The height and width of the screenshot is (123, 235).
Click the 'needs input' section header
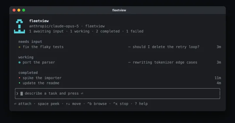point(30,42)
